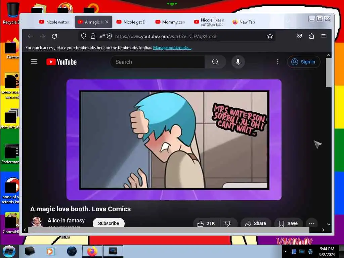
Task: Switch to Nicole likes it tab
Action: pyautogui.click(x=209, y=22)
